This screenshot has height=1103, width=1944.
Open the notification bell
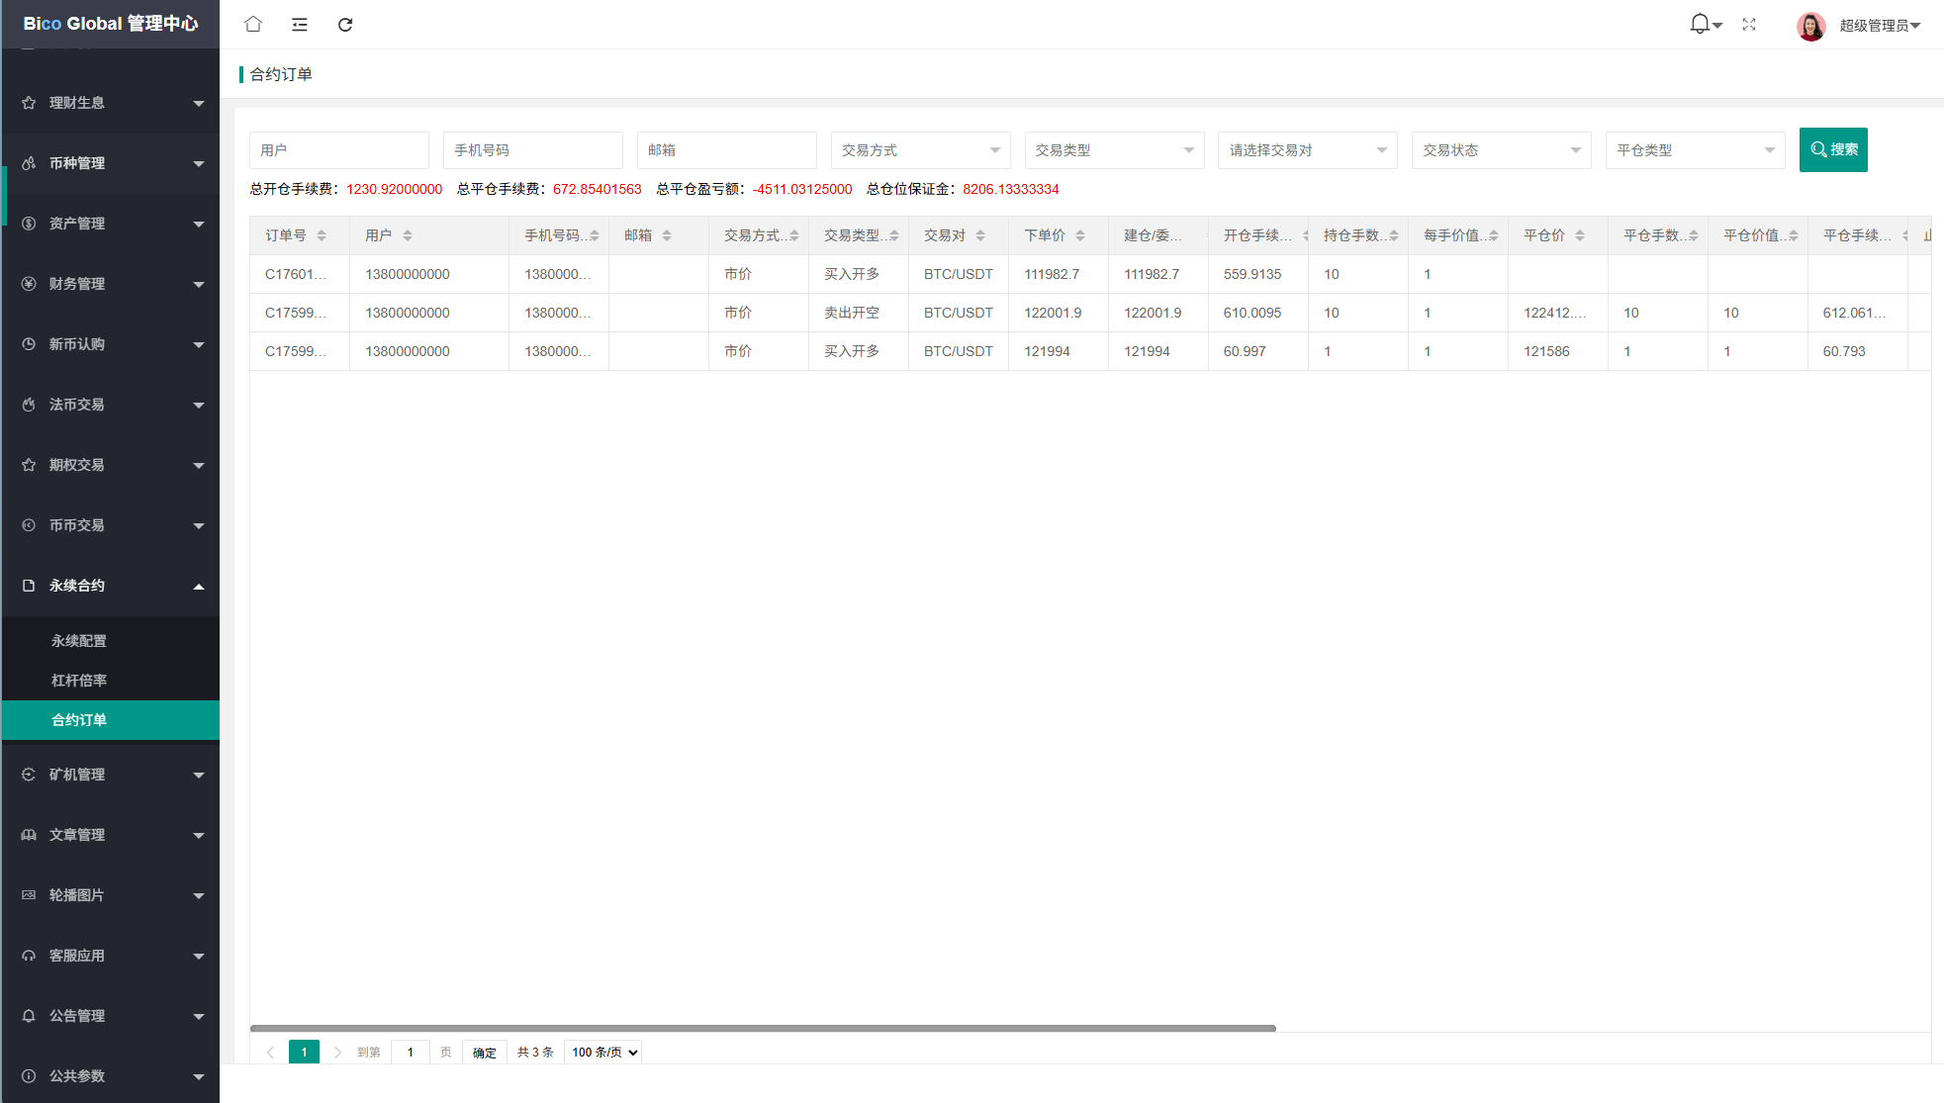point(1700,24)
